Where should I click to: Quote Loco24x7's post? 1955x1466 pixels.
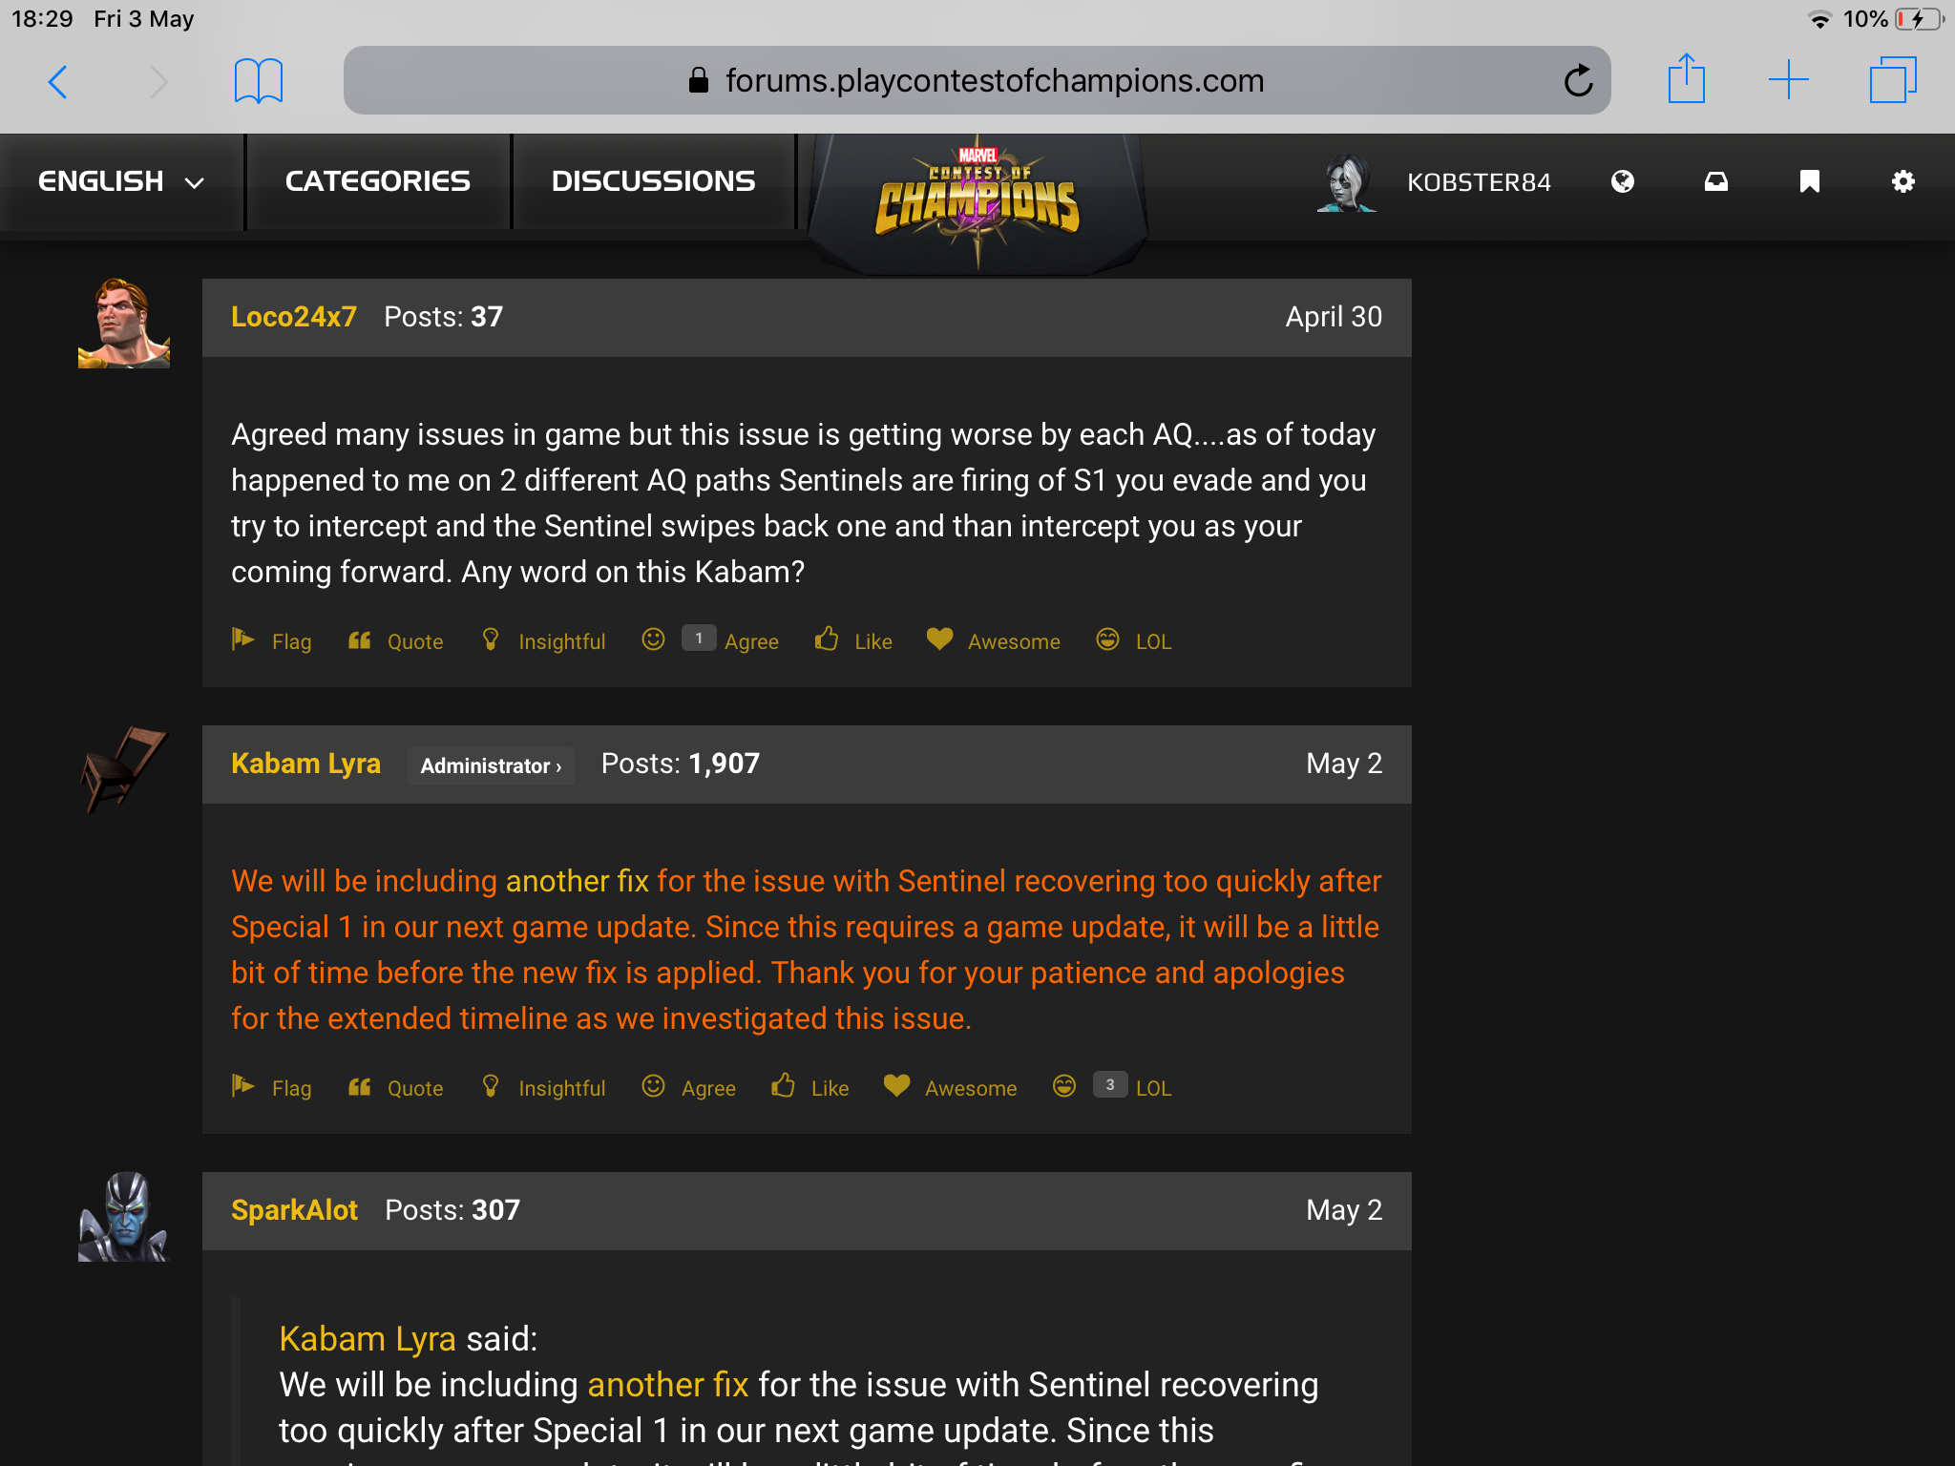point(414,641)
